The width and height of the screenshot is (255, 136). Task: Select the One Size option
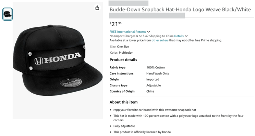pos(123,47)
